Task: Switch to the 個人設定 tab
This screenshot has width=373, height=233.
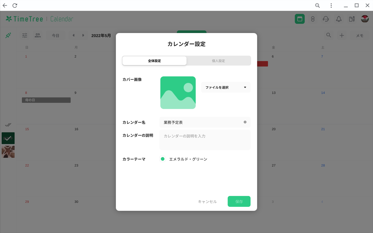Action: pos(219,61)
